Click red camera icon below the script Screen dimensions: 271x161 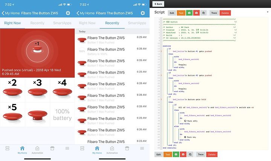(x=183, y=155)
